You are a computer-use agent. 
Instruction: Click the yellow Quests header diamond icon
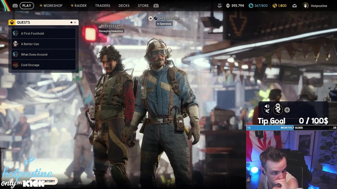[12, 23]
